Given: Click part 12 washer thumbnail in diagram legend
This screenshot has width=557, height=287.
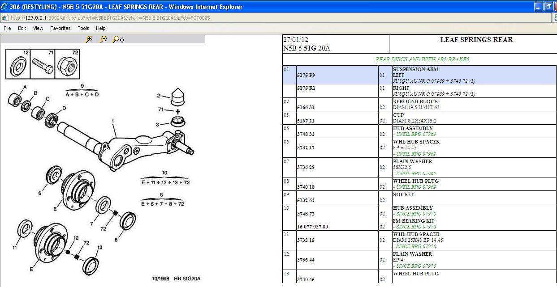Looking at the screenshot, I should [x=18, y=63].
